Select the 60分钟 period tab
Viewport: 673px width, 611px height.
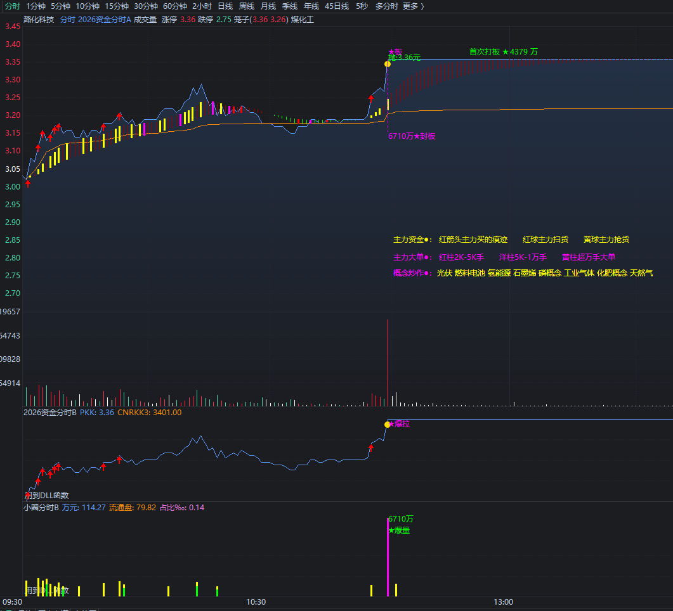pyautogui.click(x=175, y=6)
